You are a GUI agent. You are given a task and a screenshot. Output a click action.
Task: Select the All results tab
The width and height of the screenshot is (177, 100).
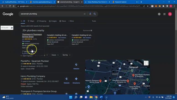click(x=23, y=21)
